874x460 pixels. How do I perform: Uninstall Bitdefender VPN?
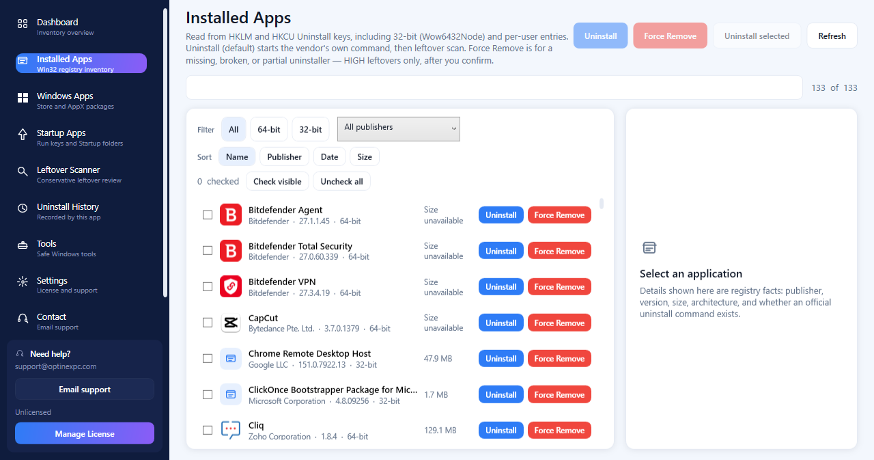click(501, 286)
